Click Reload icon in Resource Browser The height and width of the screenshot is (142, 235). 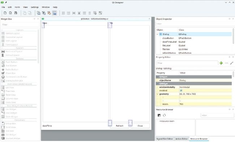pyautogui.click(x=164, y=115)
